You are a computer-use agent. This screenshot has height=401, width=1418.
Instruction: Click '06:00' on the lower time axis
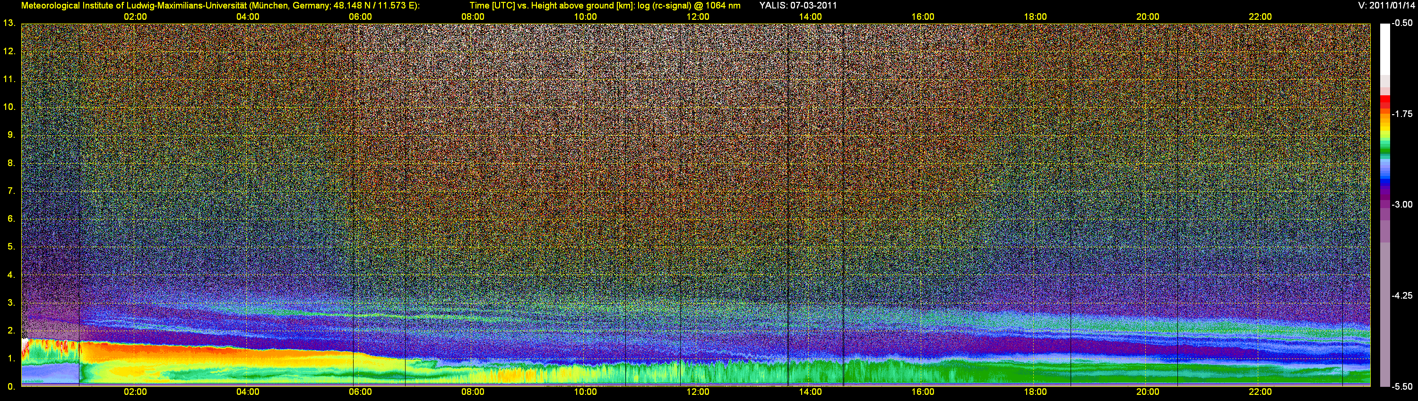tap(360, 392)
